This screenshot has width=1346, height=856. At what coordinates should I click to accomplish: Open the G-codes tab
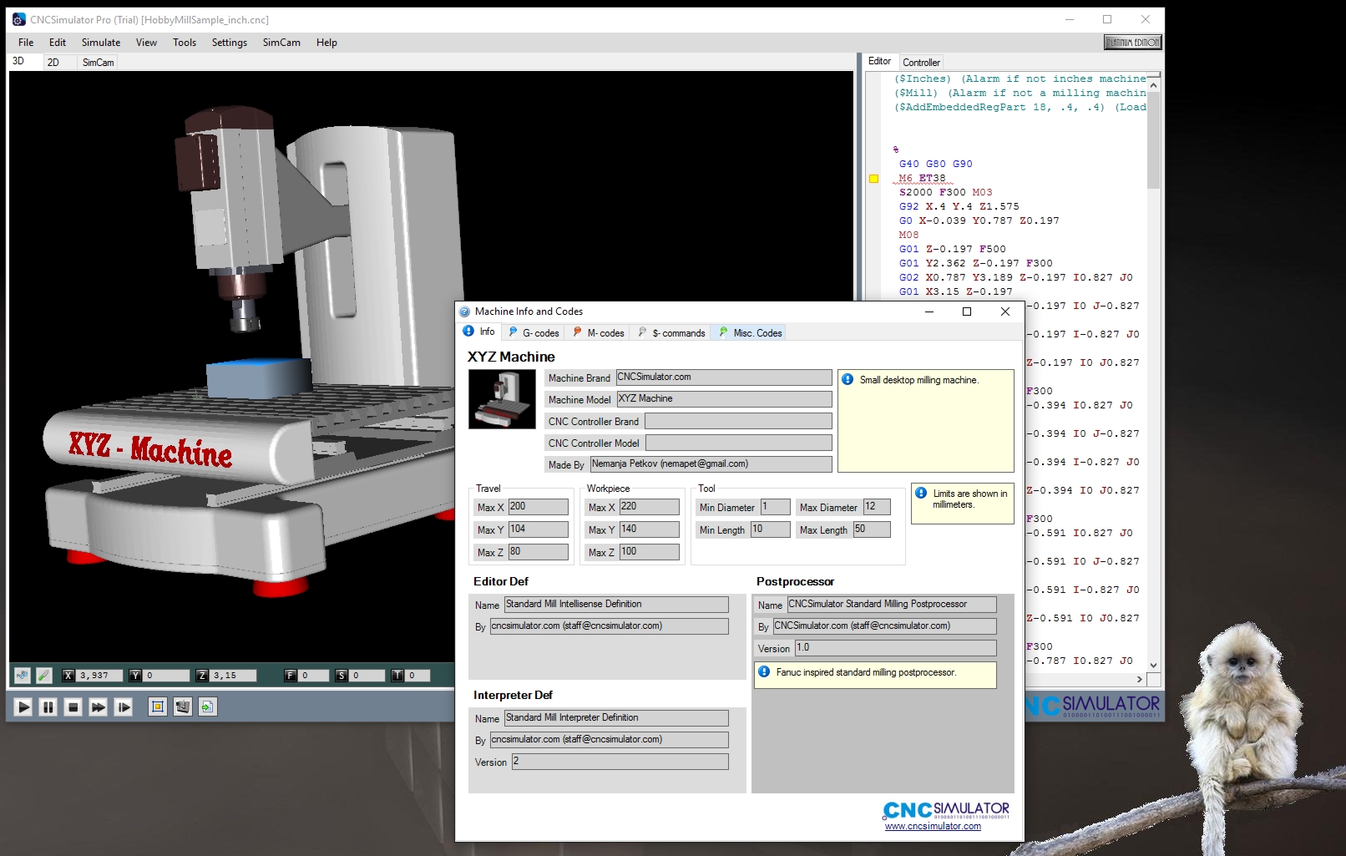[534, 333]
